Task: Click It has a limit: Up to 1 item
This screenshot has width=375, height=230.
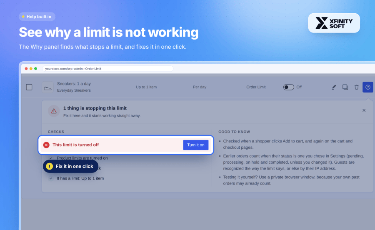Action: click(x=80, y=178)
